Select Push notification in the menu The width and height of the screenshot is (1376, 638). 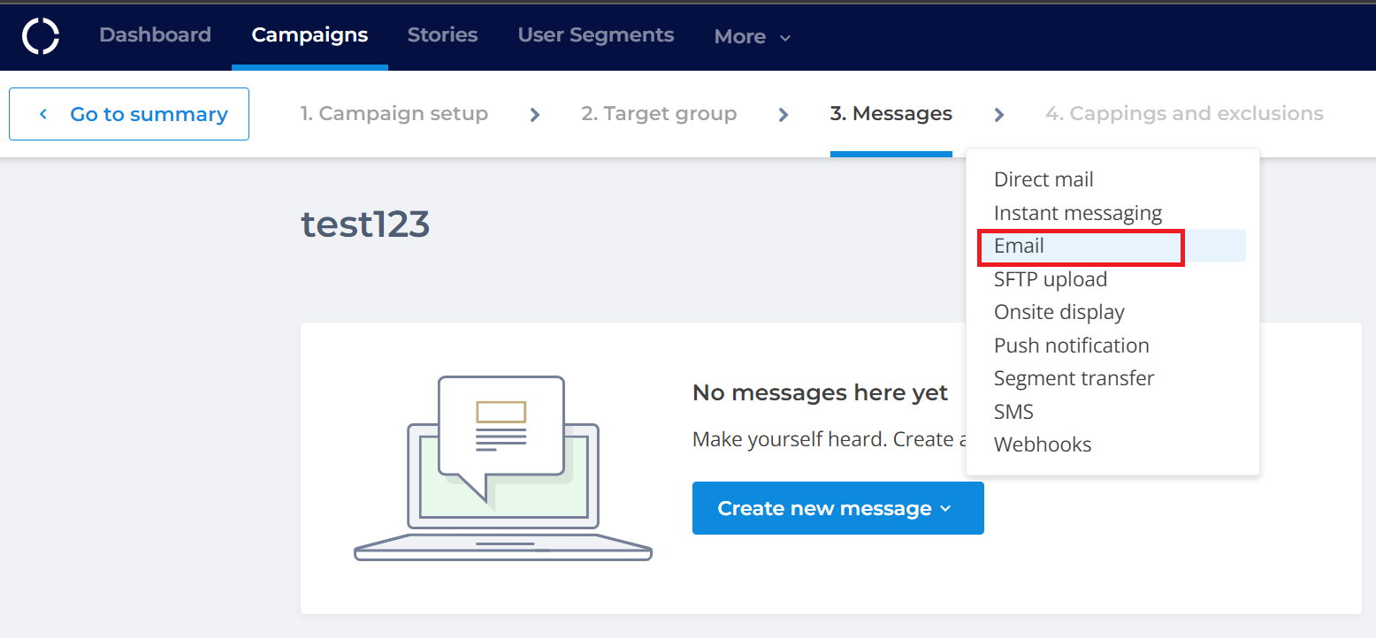pos(1071,346)
